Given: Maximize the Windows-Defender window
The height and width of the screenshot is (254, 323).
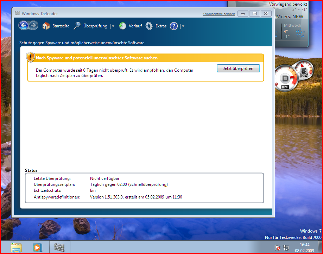Looking at the screenshot, I should coord(254,14).
